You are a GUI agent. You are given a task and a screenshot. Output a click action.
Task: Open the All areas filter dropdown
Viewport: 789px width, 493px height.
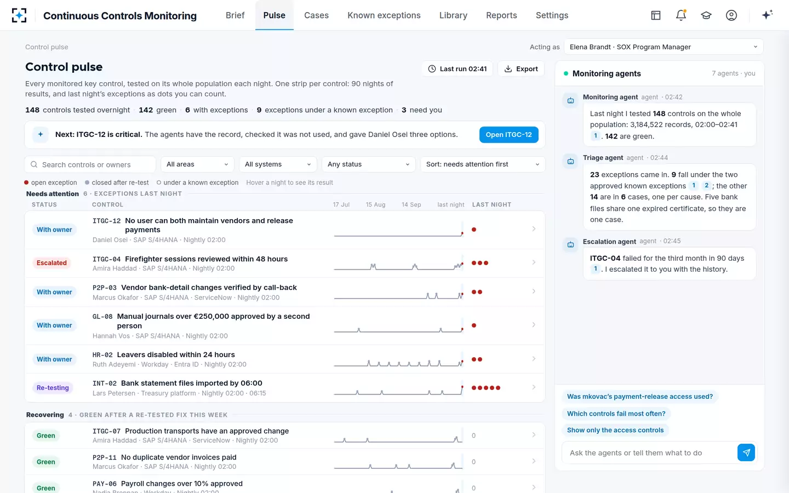click(197, 164)
